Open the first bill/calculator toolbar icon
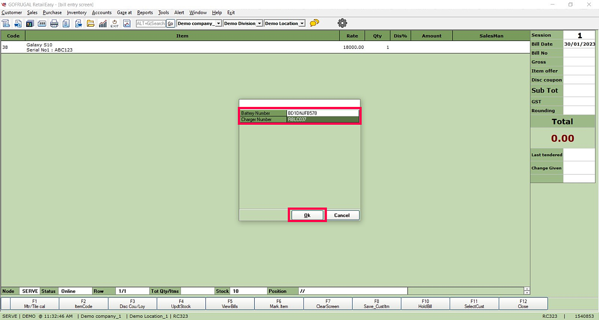This screenshot has height=320, width=599. [6, 24]
